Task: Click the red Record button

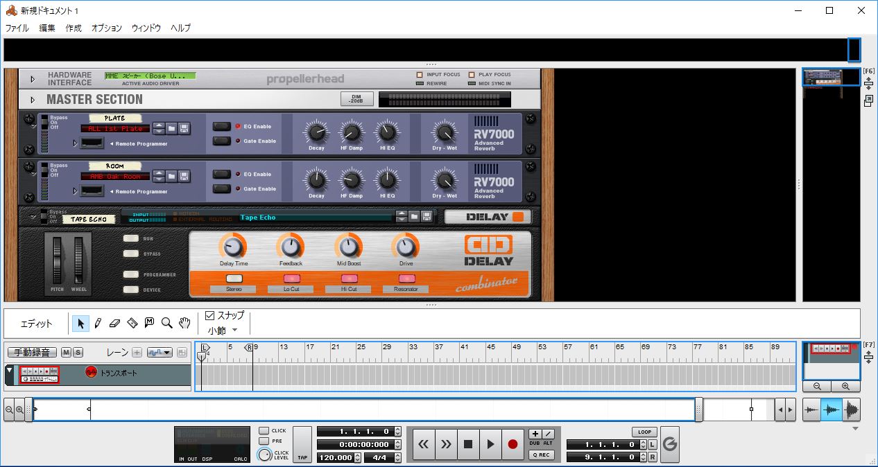Action: point(513,444)
